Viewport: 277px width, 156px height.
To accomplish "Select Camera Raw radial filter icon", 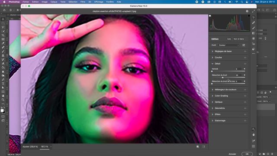I will tap(254, 39).
